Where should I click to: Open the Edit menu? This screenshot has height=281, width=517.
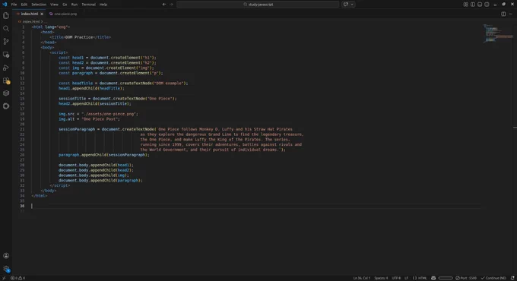(24, 5)
